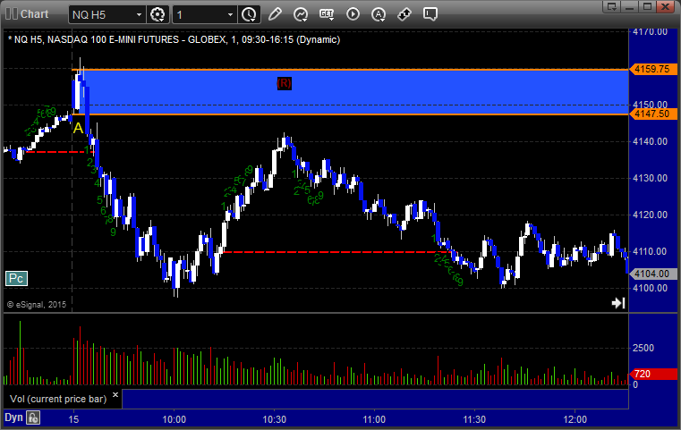Click the symbol settings gear icon
The width and height of the screenshot is (681, 430).
[x=157, y=15]
